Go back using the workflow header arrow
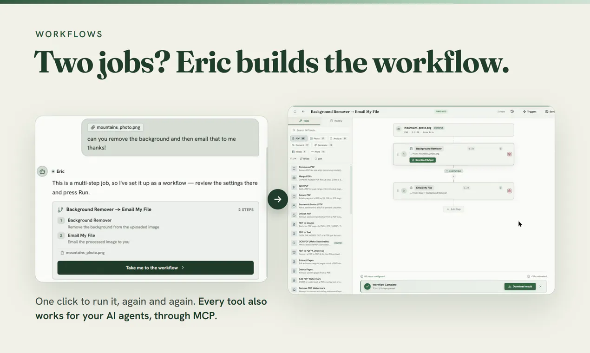This screenshot has width=590, height=353. [303, 111]
